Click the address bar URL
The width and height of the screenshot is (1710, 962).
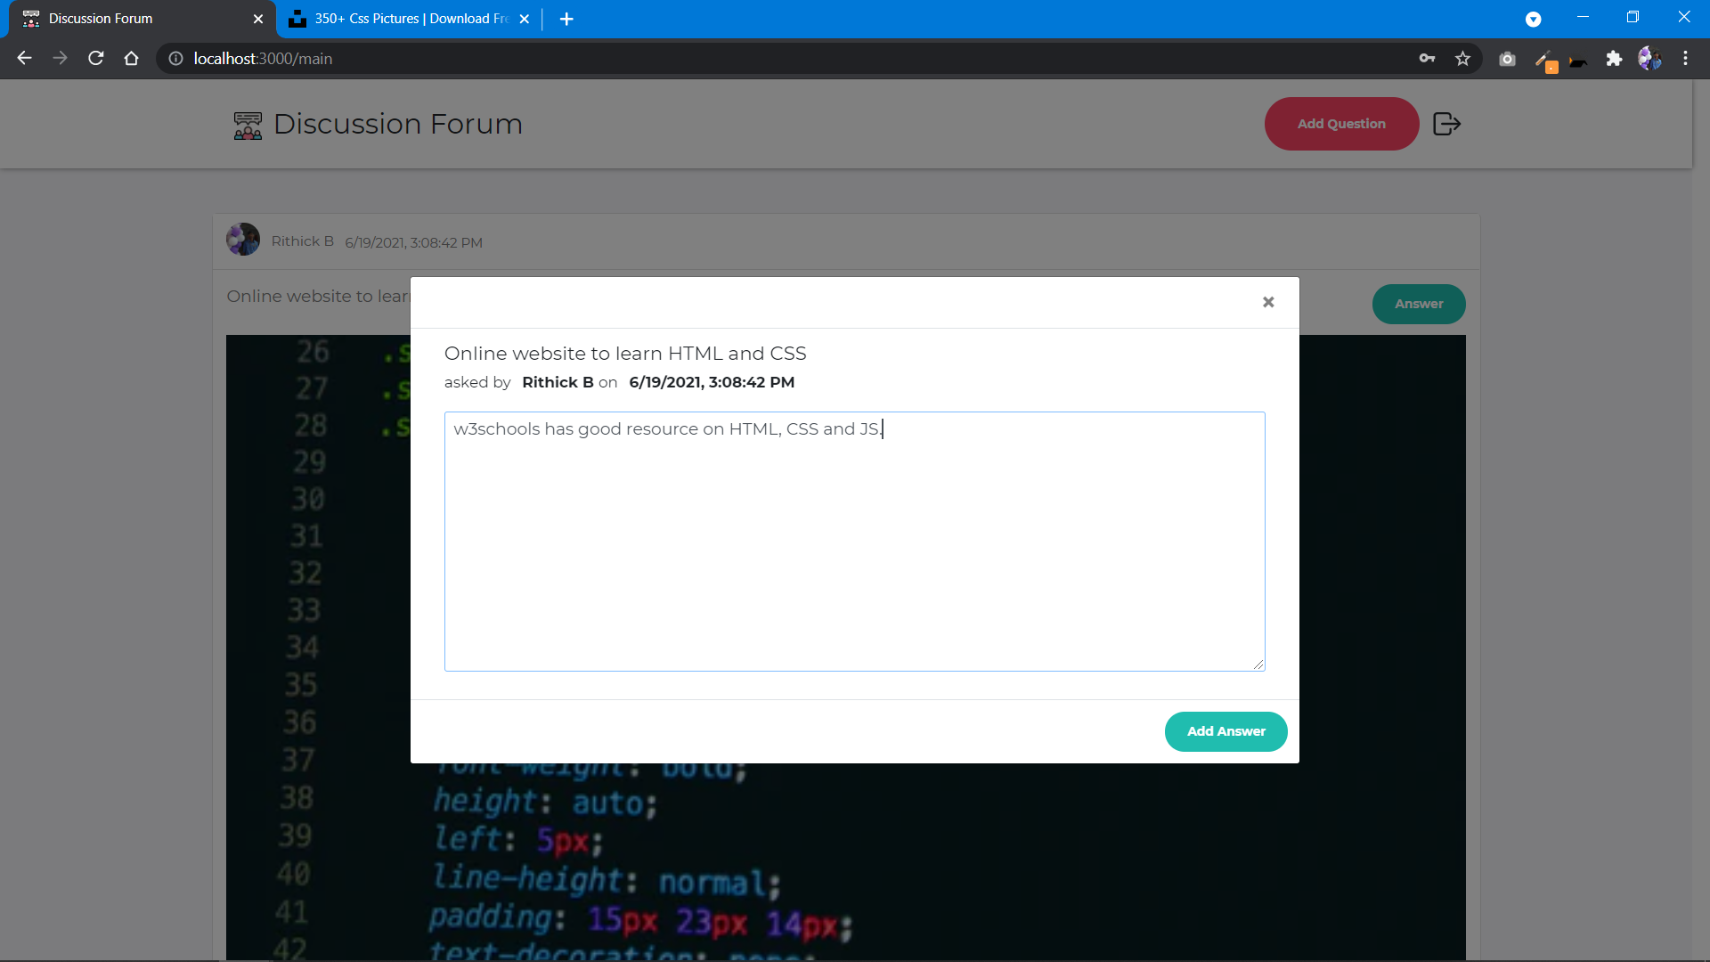click(x=263, y=59)
